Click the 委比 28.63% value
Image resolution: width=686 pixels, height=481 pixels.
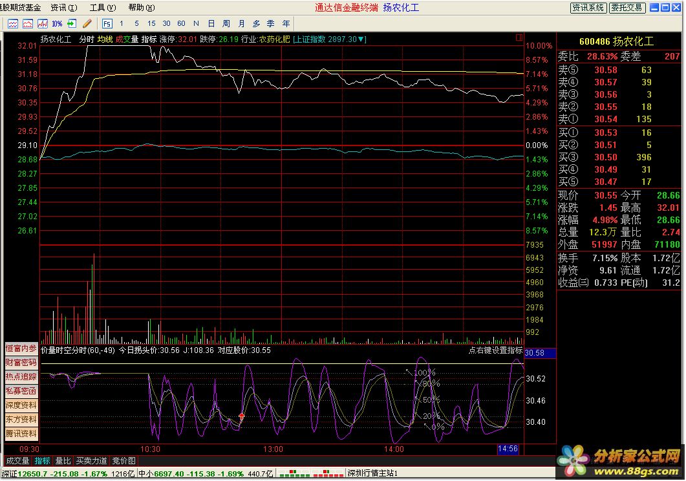[602, 56]
